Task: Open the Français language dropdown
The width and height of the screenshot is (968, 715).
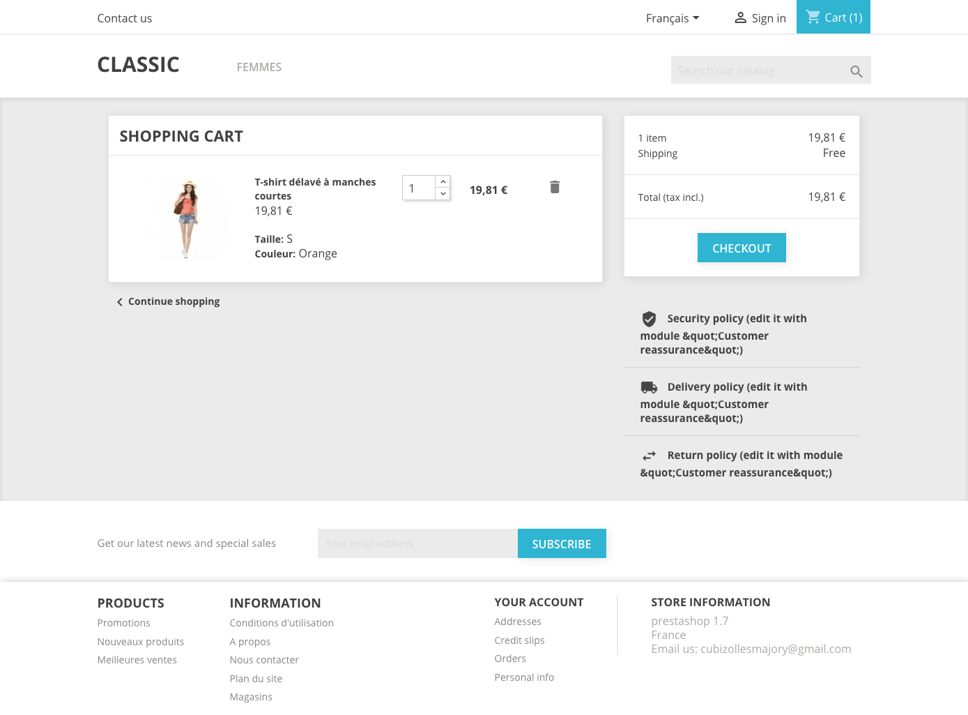Action: [672, 18]
